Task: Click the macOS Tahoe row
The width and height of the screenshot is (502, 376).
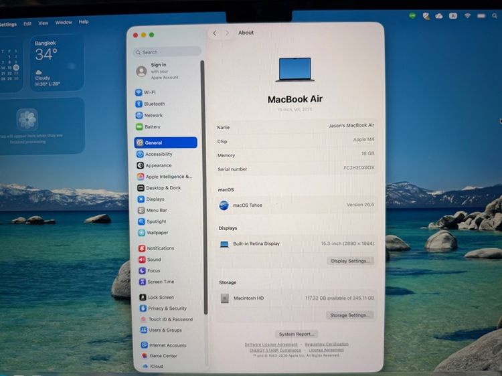Action: pos(296,205)
